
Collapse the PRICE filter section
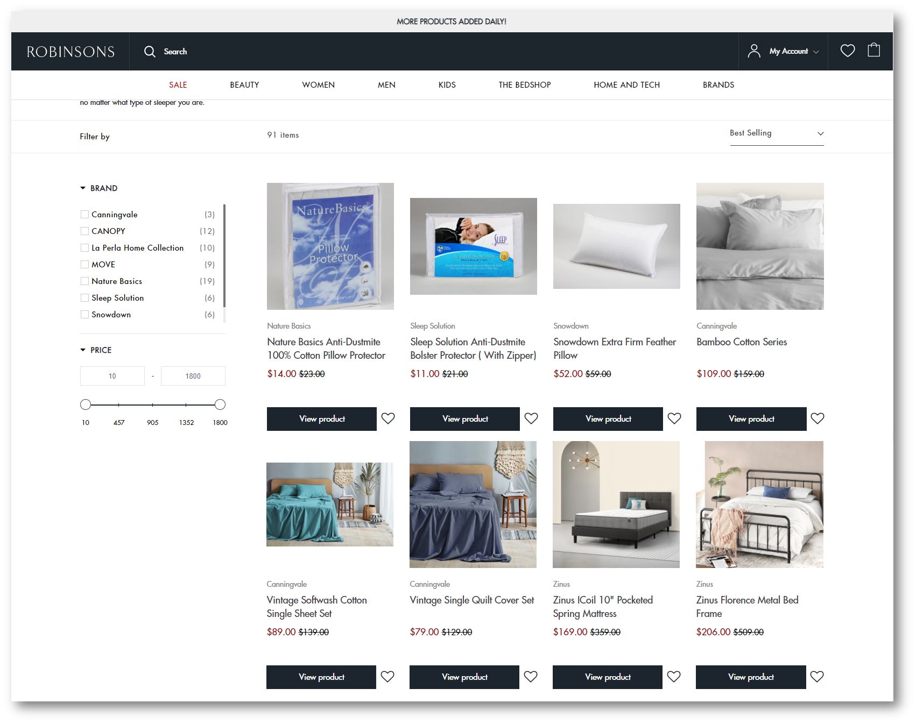pyautogui.click(x=83, y=350)
